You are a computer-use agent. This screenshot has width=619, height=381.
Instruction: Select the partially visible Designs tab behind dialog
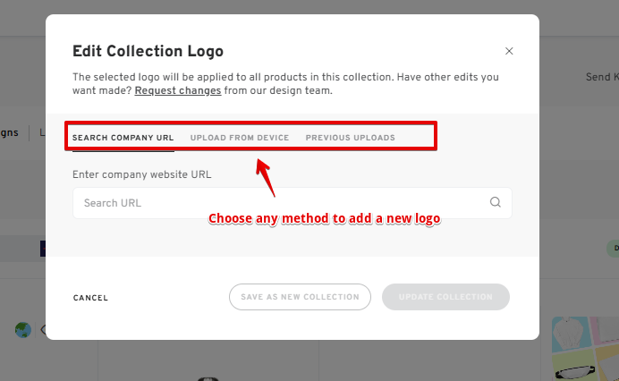pos(9,132)
